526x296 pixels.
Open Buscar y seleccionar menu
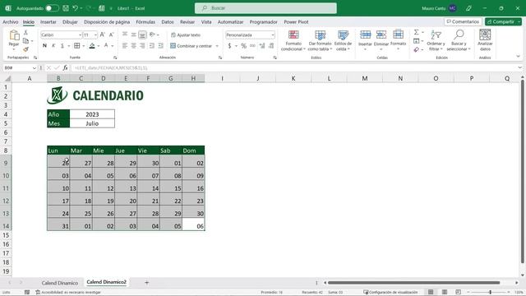click(x=459, y=40)
